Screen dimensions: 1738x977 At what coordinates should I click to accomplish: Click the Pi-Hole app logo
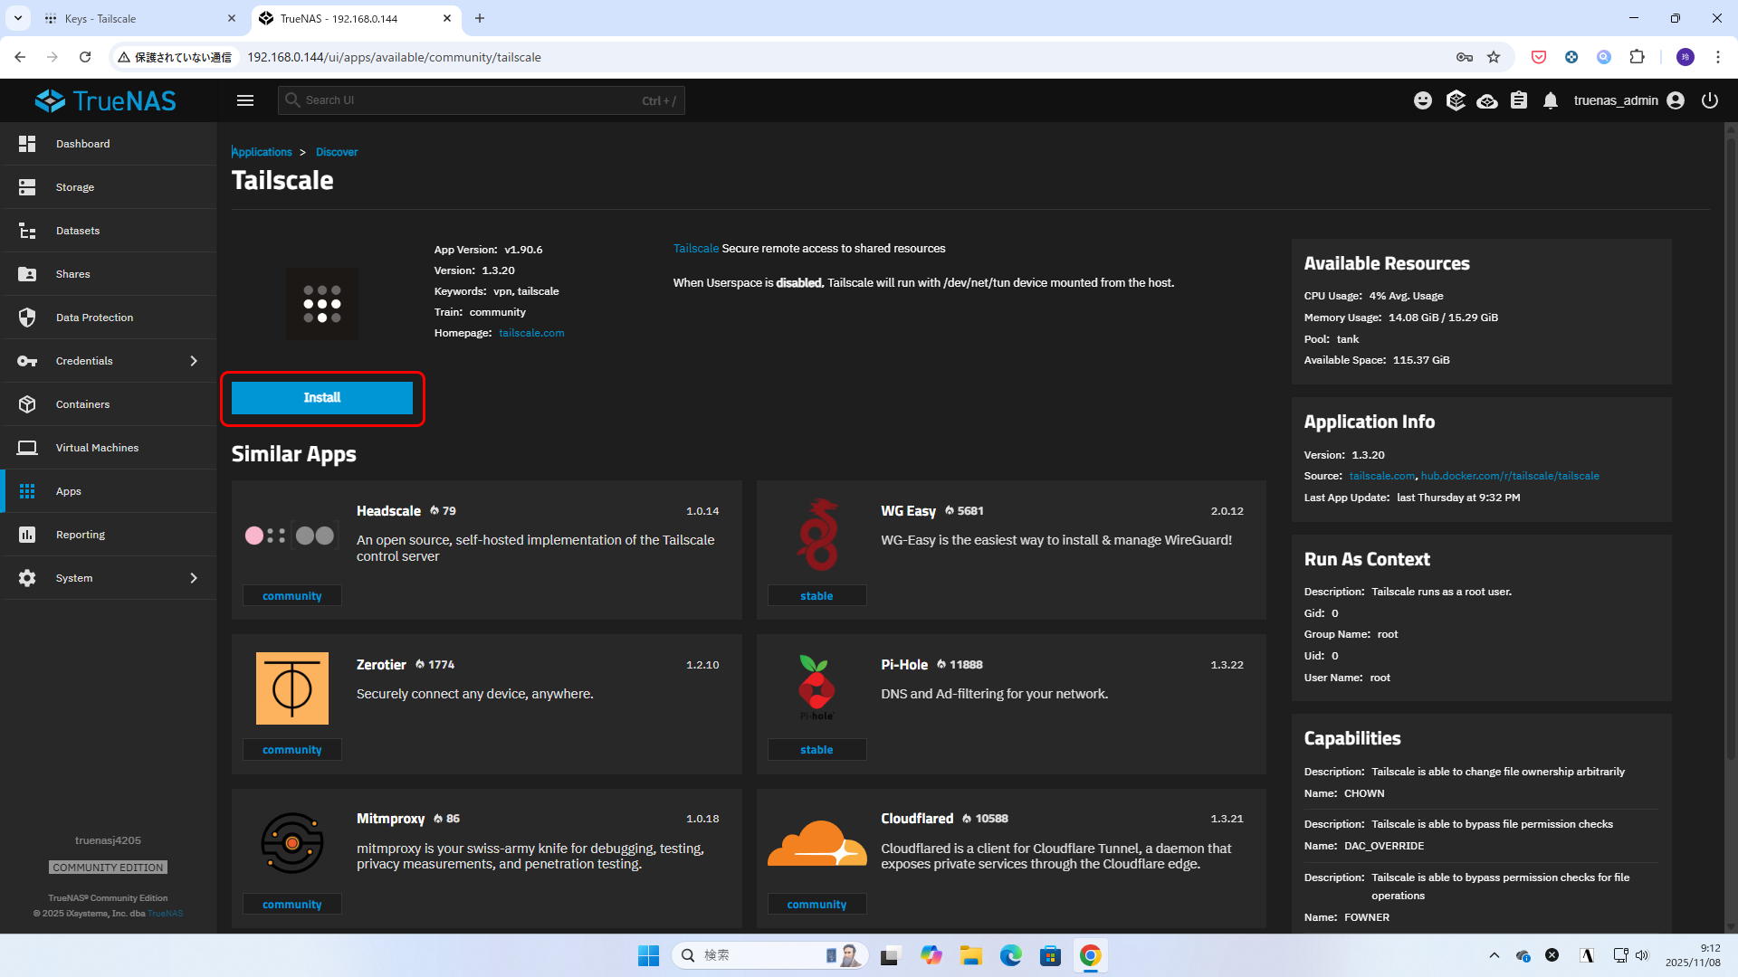816,688
